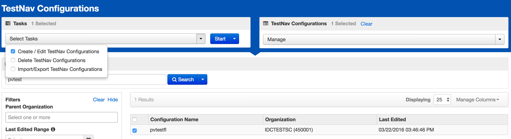Uncheck the pvtestfl row checkbox
This screenshot has width=511, height=139.
[x=135, y=130]
